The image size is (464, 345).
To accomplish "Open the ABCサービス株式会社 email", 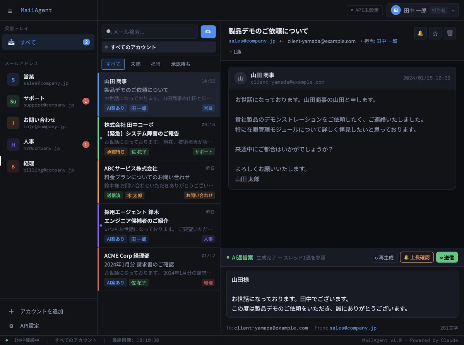I will coord(159,182).
